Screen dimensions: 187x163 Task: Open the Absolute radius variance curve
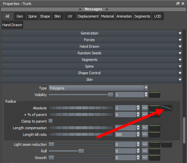154,108
